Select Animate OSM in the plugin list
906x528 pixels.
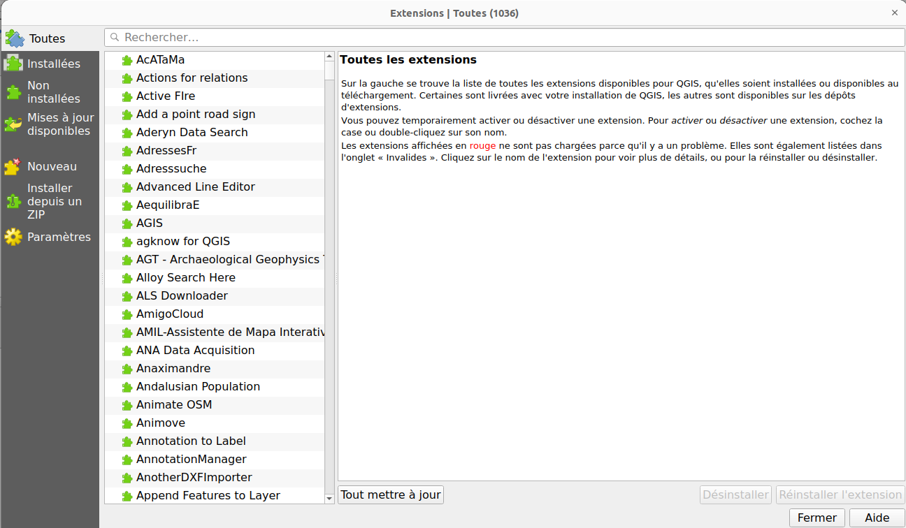(x=173, y=404)
